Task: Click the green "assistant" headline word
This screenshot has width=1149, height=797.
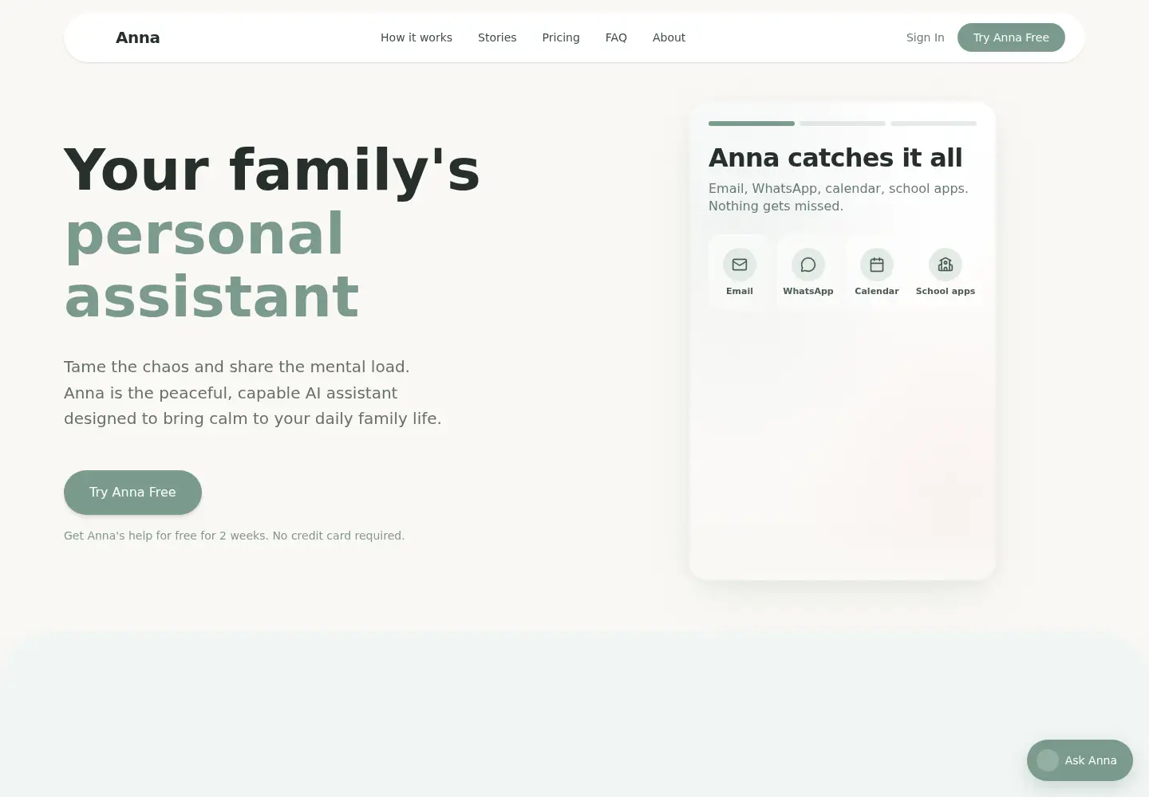Action: 211,296
